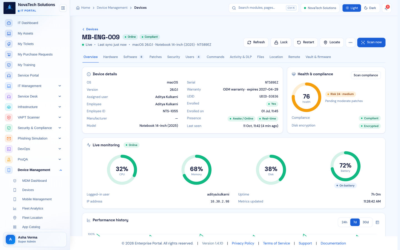Click the My Training shield icon
The image size is (400, 250).
(x=9, y=65)
